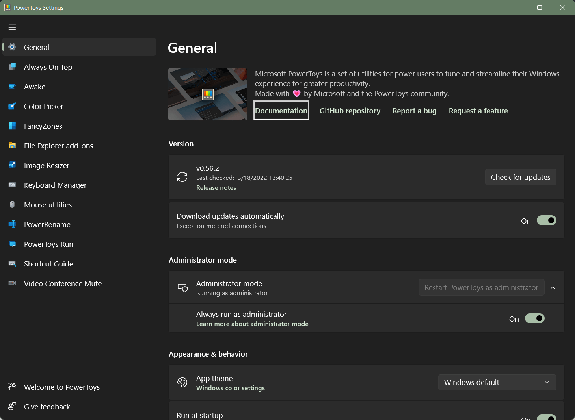Click the Awake utility icon
The image size is (575, 420).
(x=12, y=87)
